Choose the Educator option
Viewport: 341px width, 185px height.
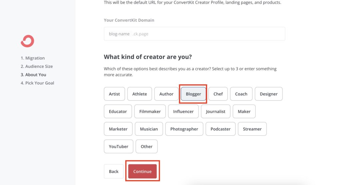pyautogui.click(x=118, y=111)
